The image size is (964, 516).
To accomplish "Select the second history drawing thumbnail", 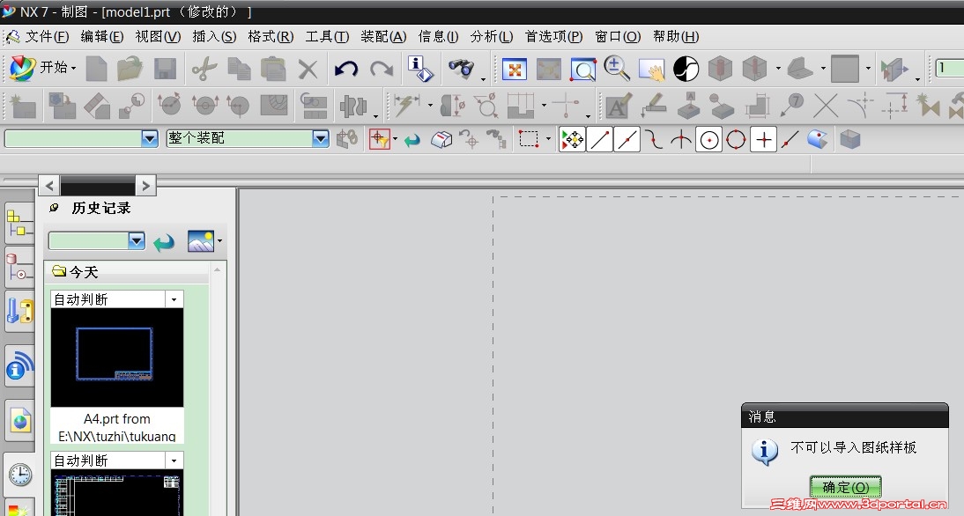I will click(117, 492).
